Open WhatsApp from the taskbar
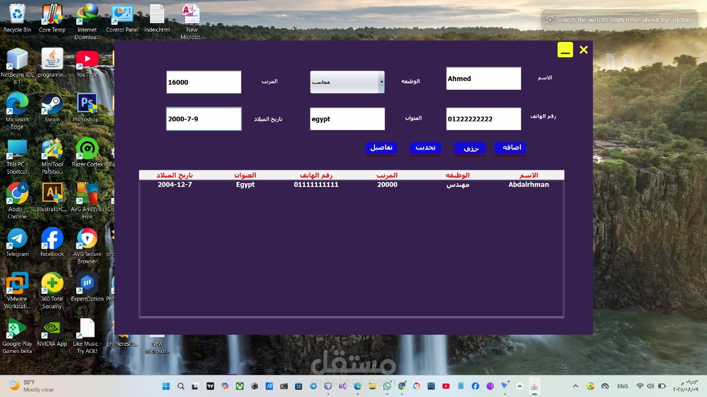The height and width of the screenshot is (397, 707). 387,386
